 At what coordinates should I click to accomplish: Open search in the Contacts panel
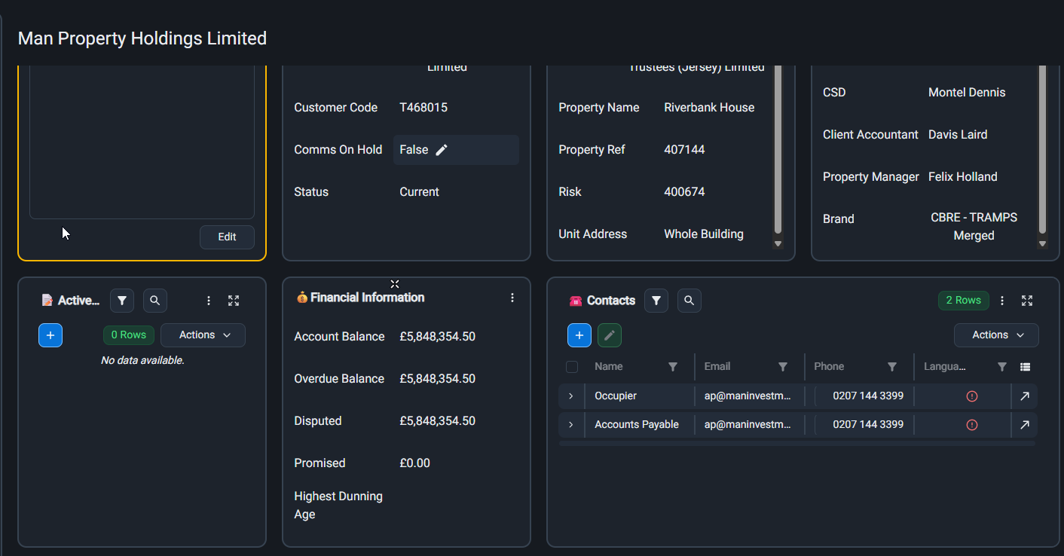pos(689,301)
